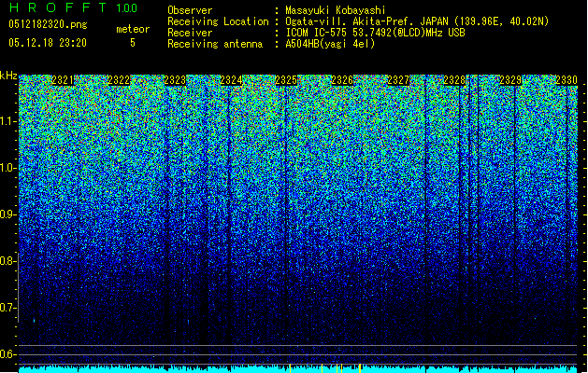Select the observer name Masayuki Kobayashi
Viewport: 588px width, 373px height.
click(x=336, y=10)
